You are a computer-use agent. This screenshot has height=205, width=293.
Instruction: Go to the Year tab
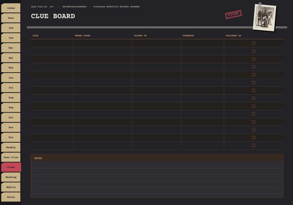pos(11,18)
